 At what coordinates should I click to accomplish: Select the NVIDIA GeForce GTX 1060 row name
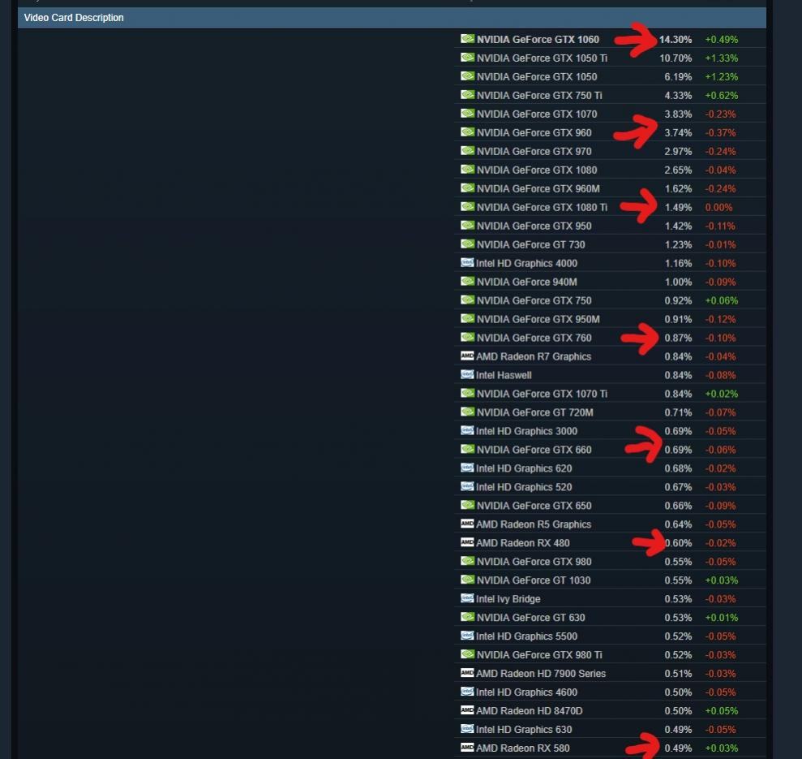tap(538, 40)
